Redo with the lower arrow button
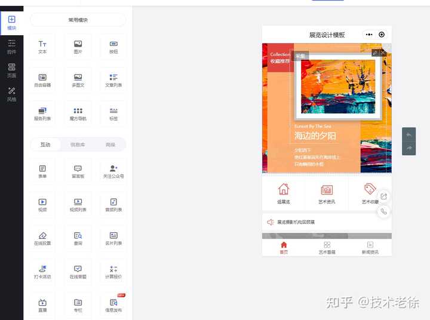 408,148
